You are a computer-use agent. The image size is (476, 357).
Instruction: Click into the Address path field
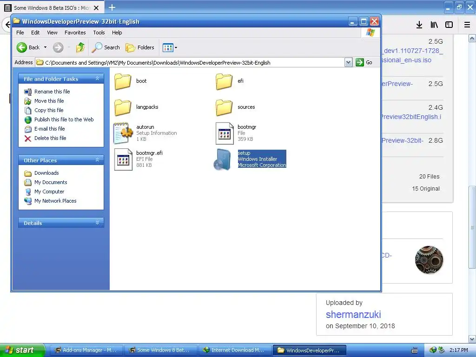(x=190, y=63)
